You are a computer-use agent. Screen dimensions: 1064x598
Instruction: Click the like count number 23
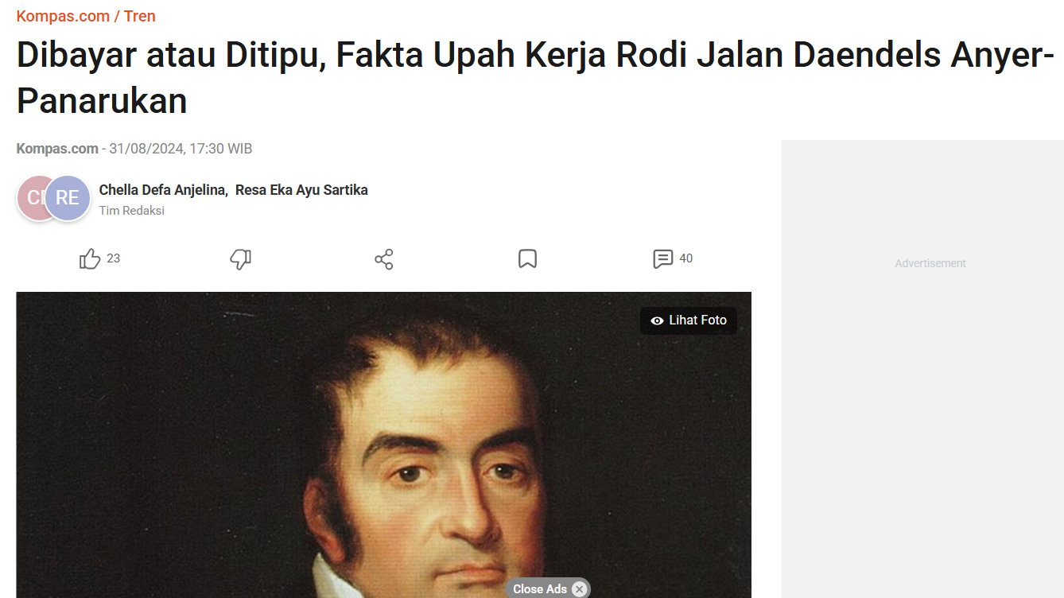114,258
